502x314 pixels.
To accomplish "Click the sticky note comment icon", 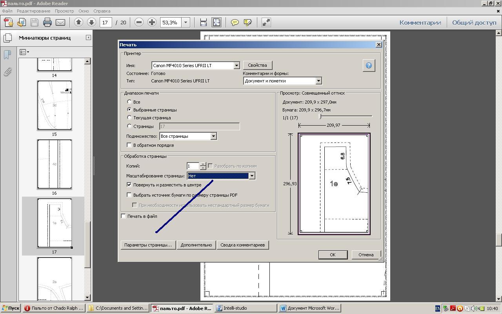I will point(235,22).
